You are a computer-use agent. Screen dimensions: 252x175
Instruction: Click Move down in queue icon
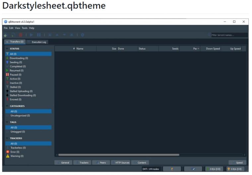pos(64,35)
